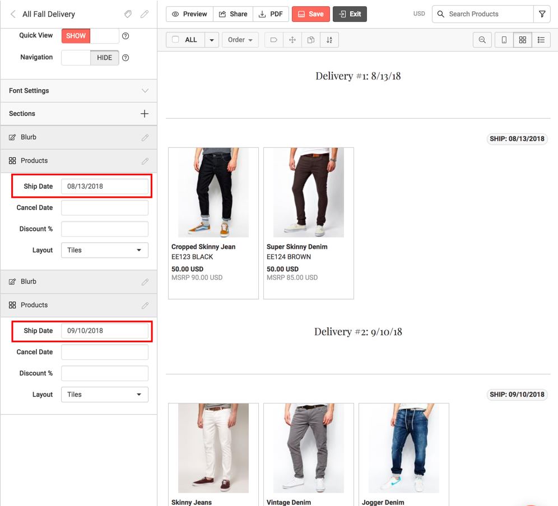Click the Delivery #1: 8/13/18 heading

(x=358, y=76)
